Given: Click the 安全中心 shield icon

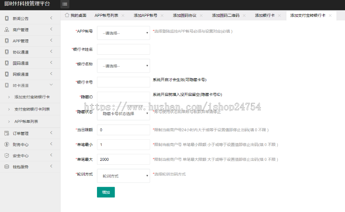Looking at the screenshot, I should click(x=7, y=155).
